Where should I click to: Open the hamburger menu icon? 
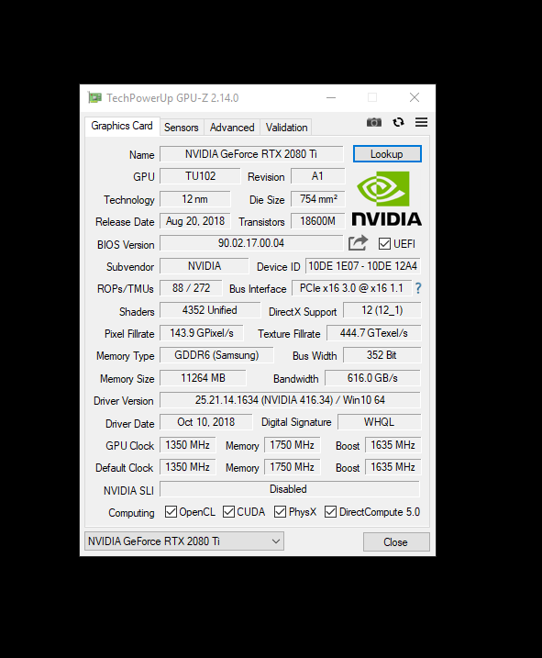(421, 122)
